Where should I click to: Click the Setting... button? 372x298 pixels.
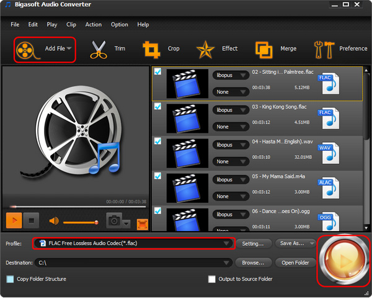pyautogui.click(x=254, y=243)
